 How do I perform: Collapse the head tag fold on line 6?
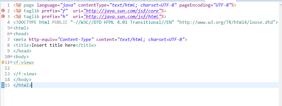pos(11,34)
